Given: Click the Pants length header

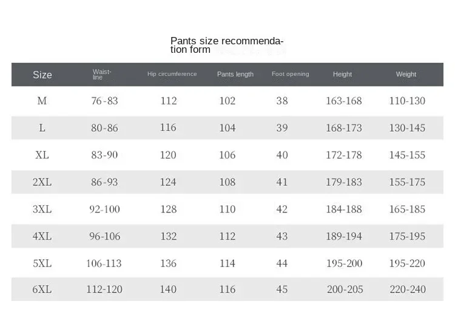Looking at the screenshot, I should (235, 74).
